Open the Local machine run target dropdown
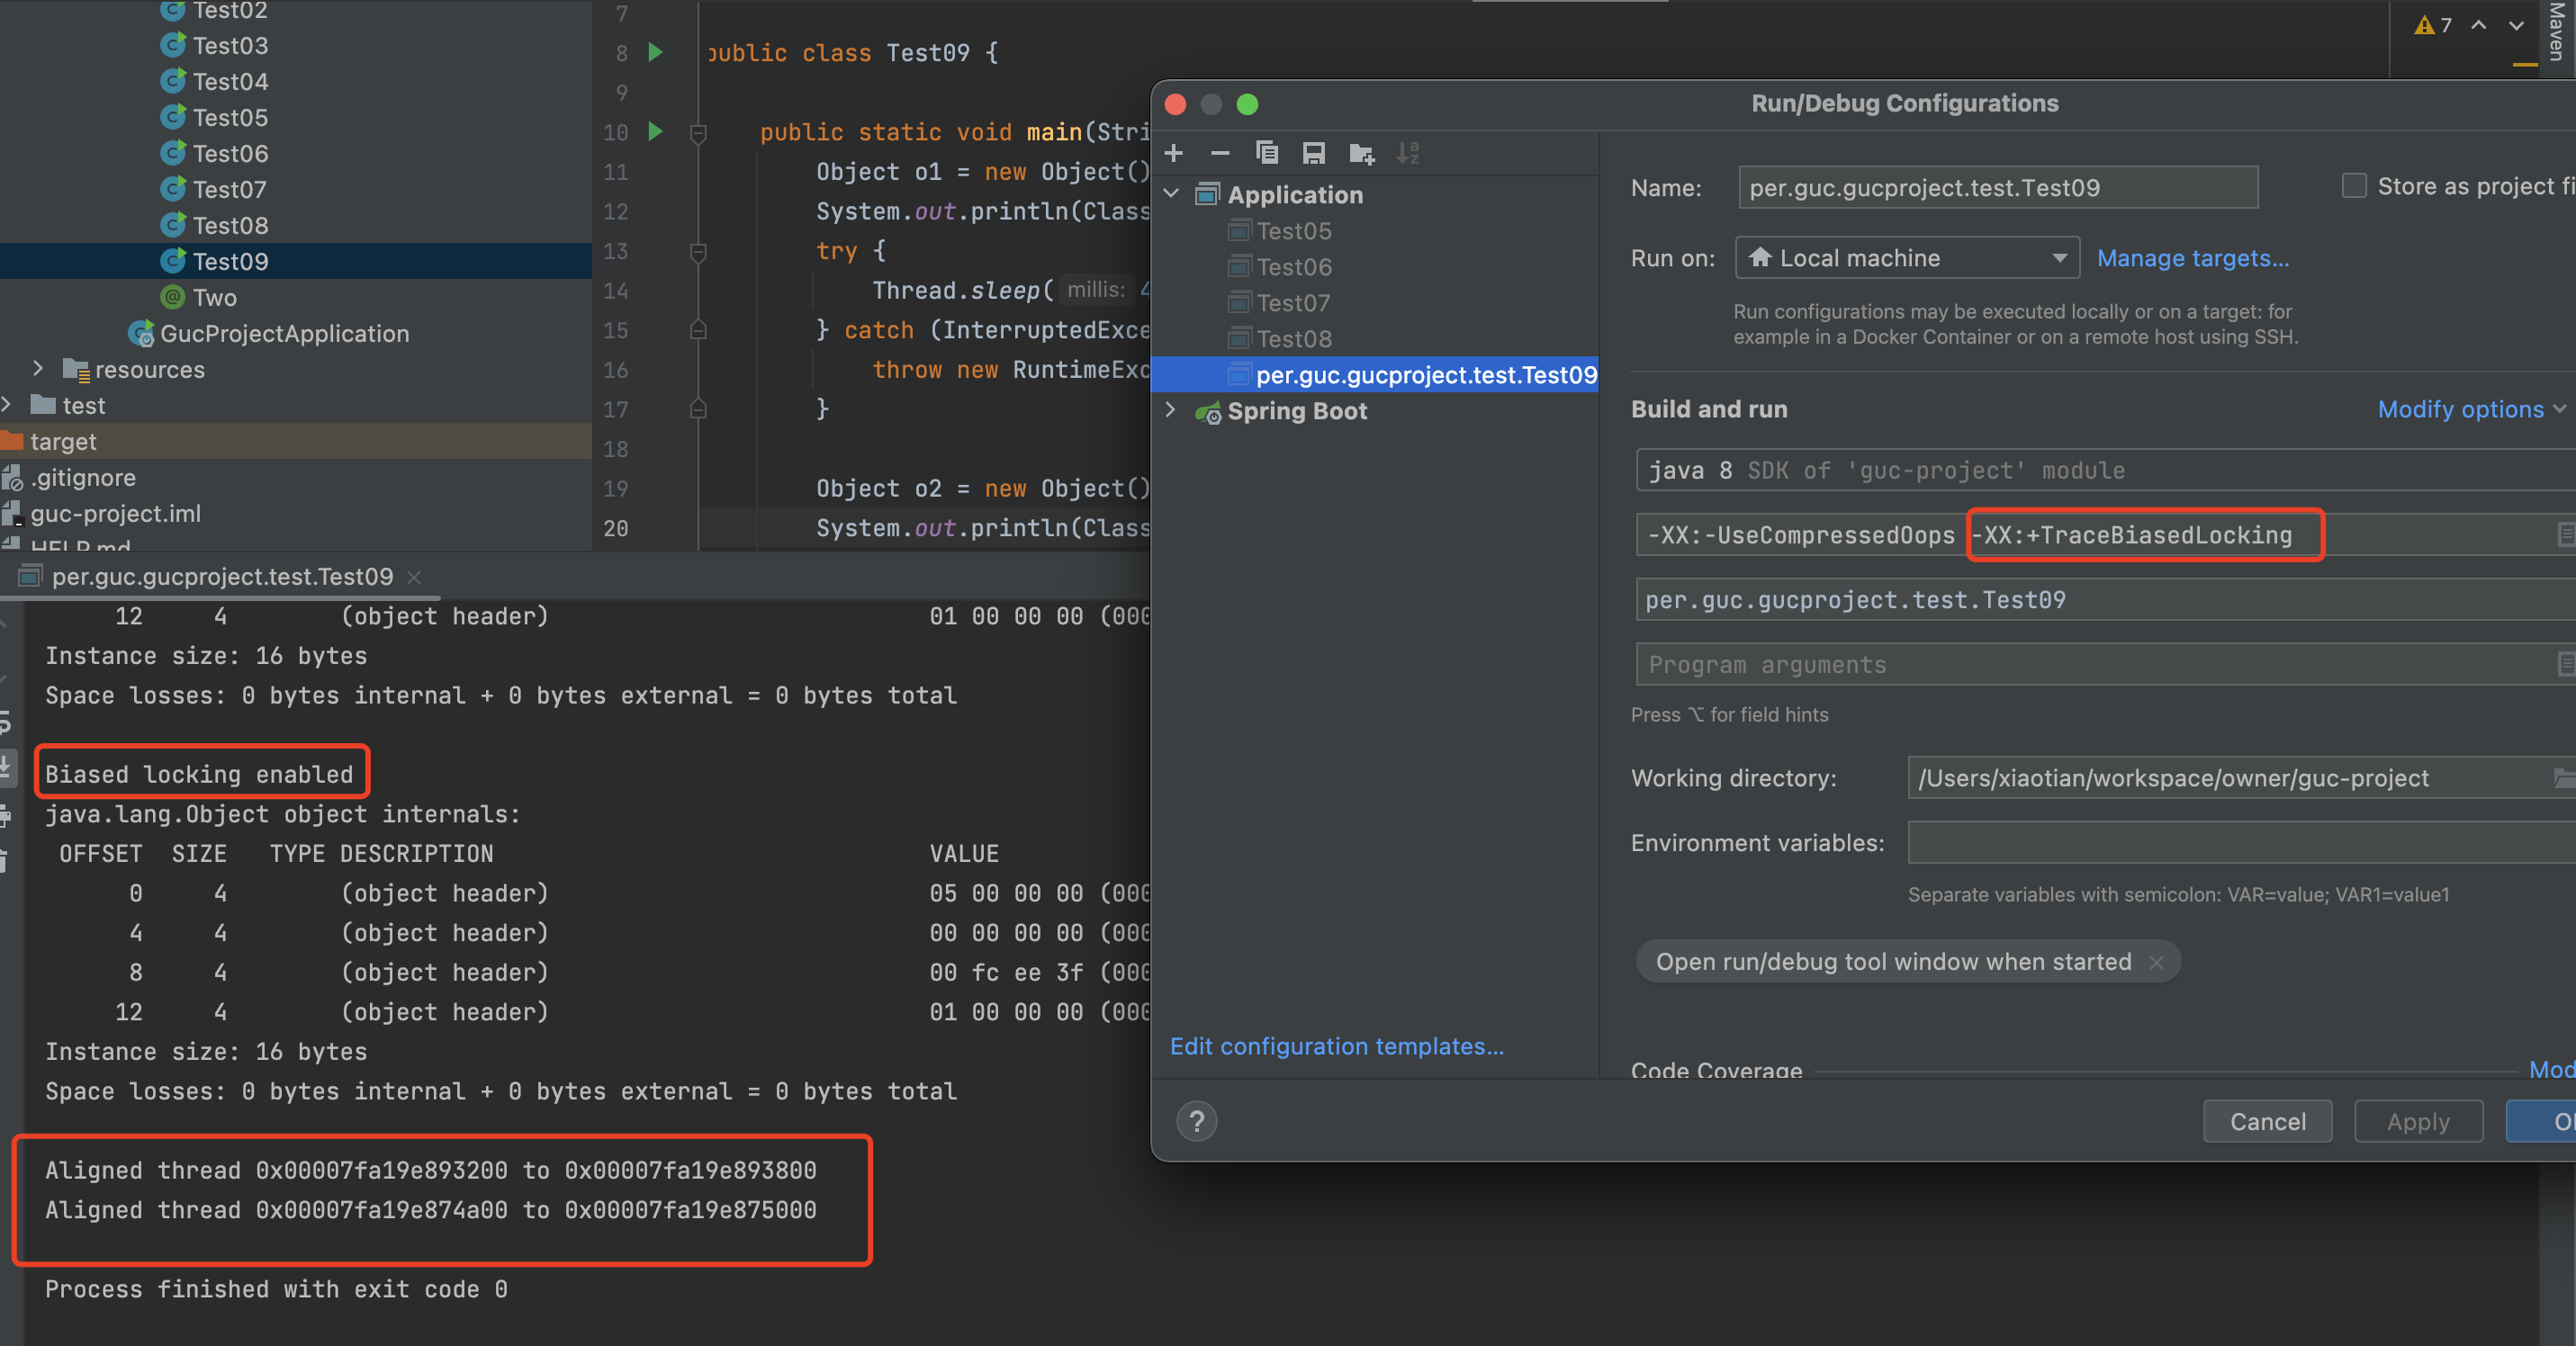The height and width of the screenshot is (1346, 2576). [x=1907, y=258]
